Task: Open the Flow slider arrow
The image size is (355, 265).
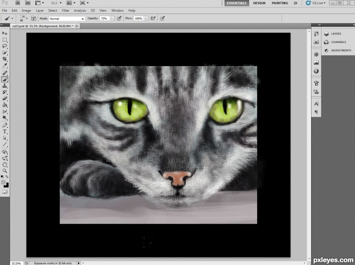Action: [x=146, y=18]
